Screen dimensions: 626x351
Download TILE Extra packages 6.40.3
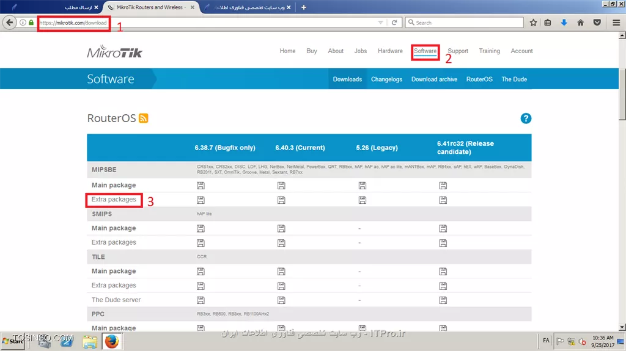click(x=281, y=286)
